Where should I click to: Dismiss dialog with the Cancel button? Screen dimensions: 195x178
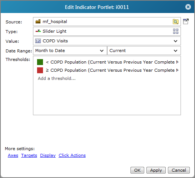179,170
